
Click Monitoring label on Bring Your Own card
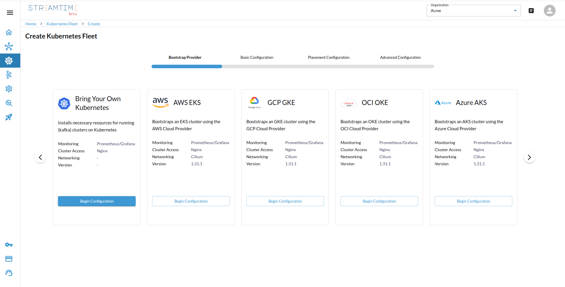tap(68, 144)
